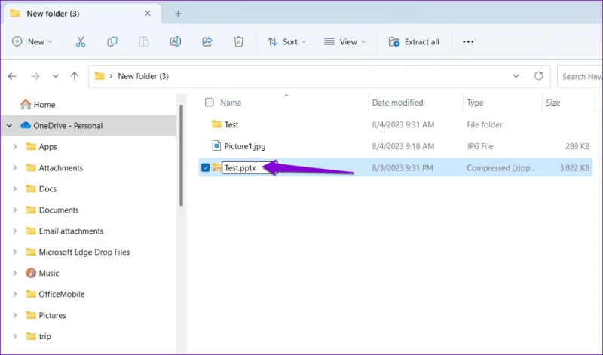Screen dimensions: 603x355
Task: Expand the Docs folder
Action: pos(14,188)
